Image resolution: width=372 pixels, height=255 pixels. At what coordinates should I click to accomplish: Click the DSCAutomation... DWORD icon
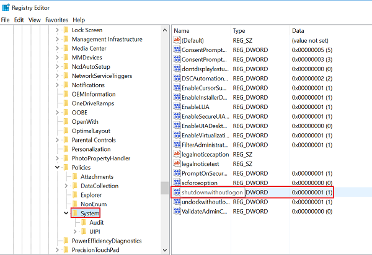click(x=177, y=79)
